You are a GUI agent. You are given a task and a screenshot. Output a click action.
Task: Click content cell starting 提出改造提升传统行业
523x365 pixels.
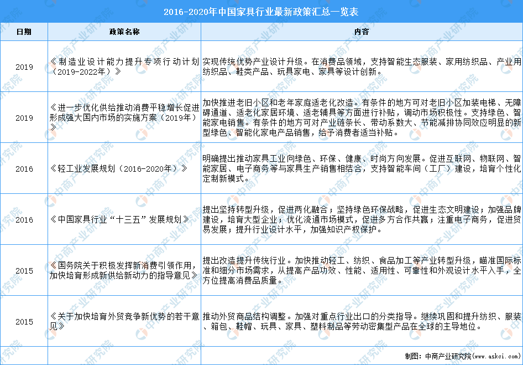point(362,270)
